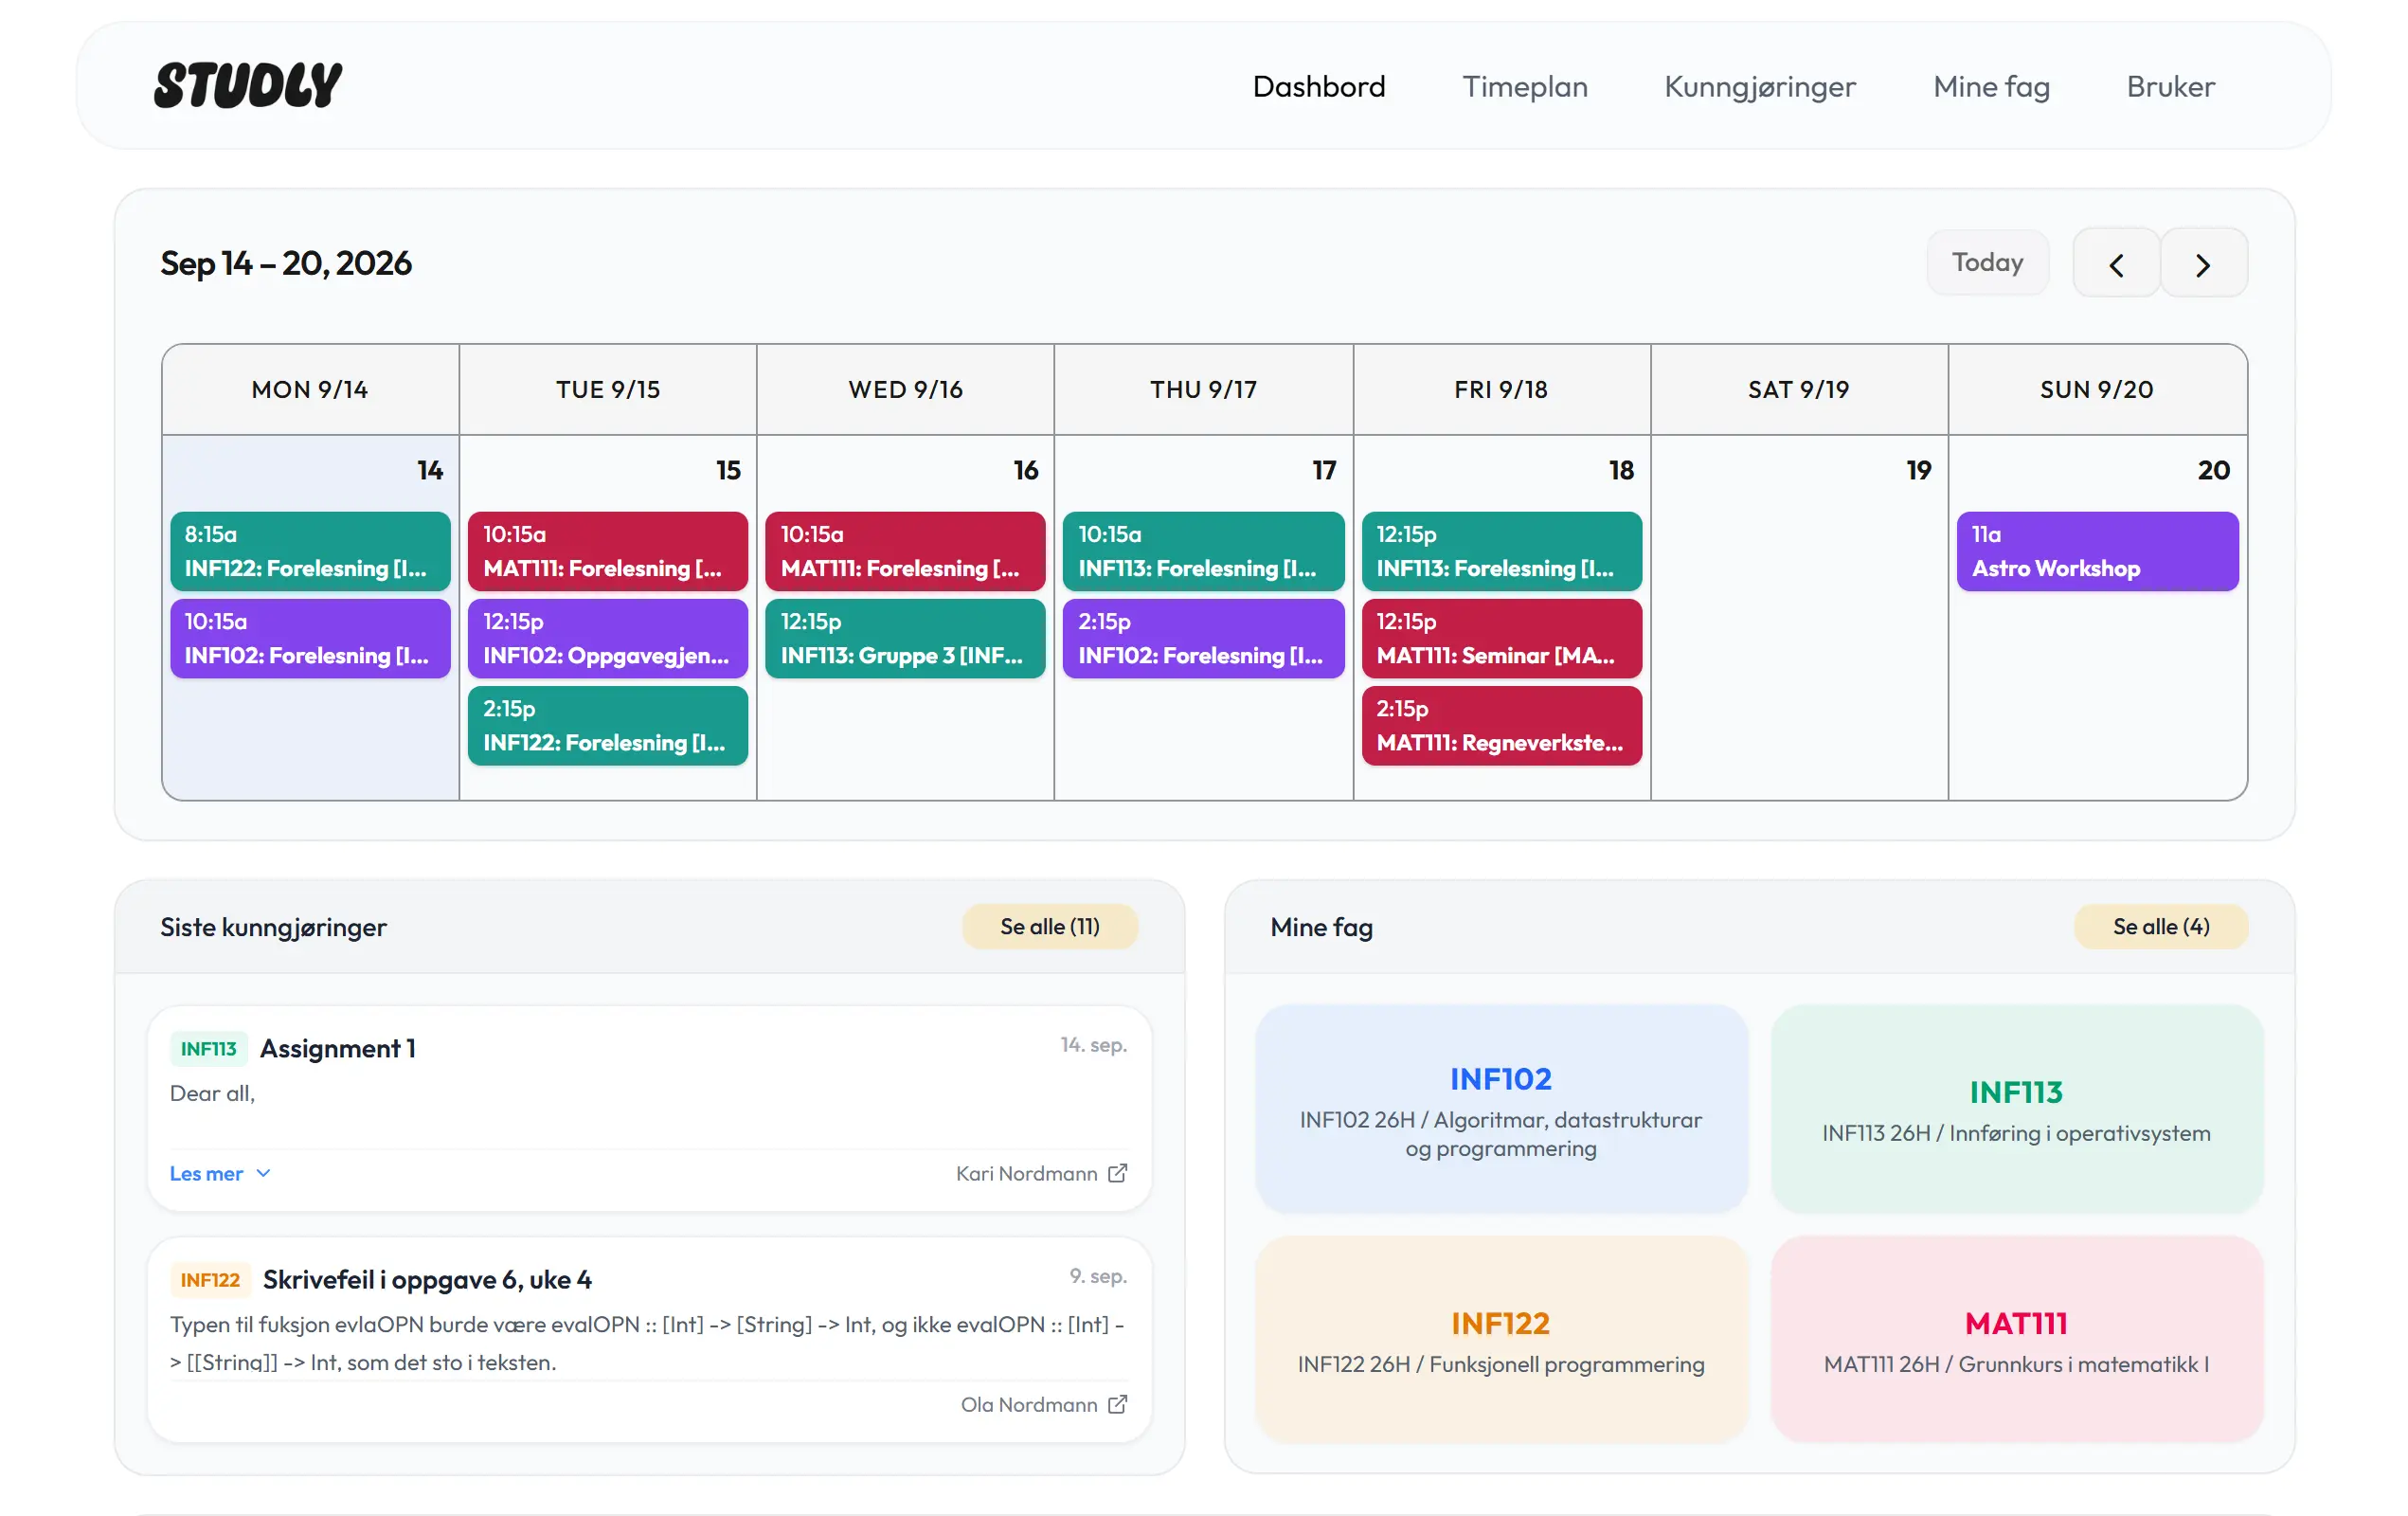This screenshot has width=2408, height=1516.
Task: Click author name Ola Nordmann
Action: click(x=1029, y=1404)
